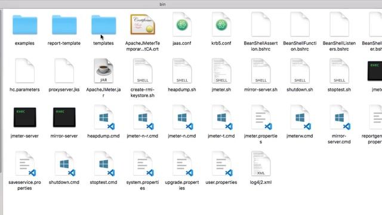Click the 'jmeter.sh' file name text
This screenshot has height=215, width=382.
tap(221, 90)
